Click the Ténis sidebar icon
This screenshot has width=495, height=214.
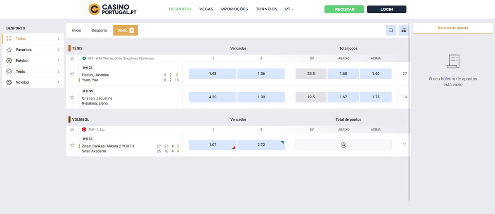9,71
